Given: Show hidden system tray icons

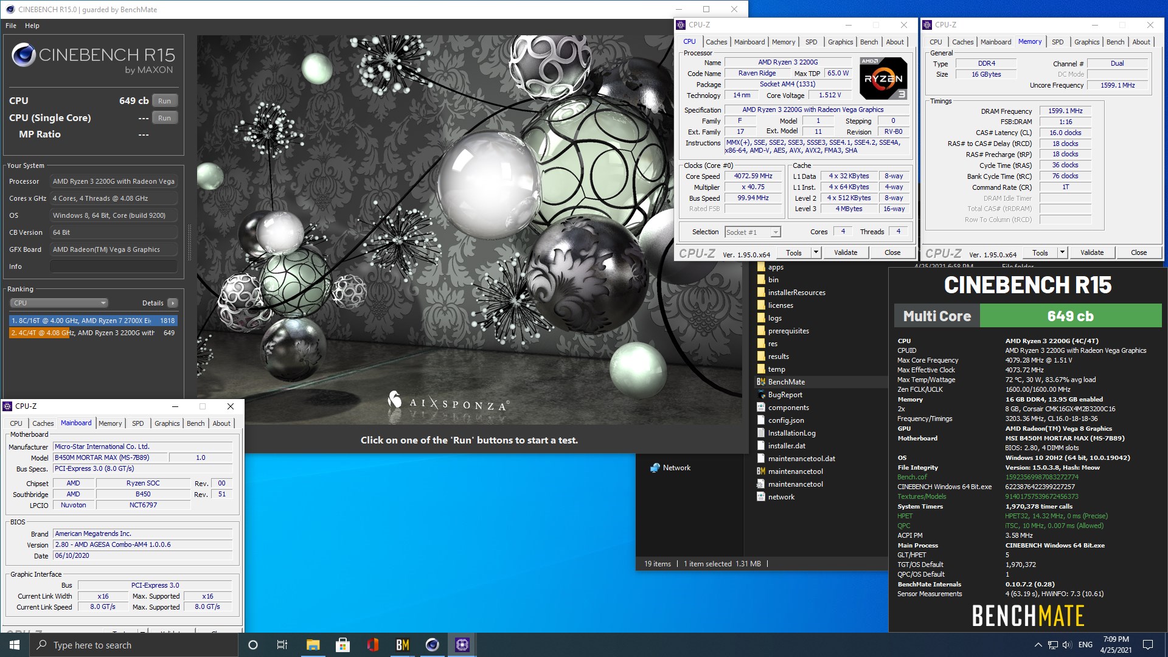Looking at the screenshot, I should pos(1038,645).
